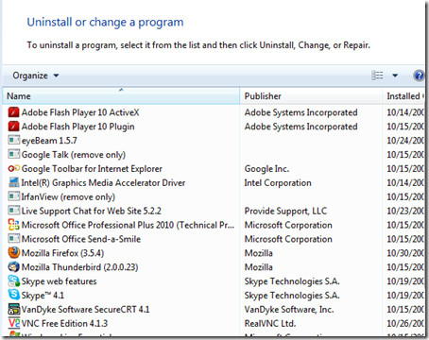Select VanDyke Software SecureCRT 4.1 entry
429x340 pixels.
[85, 309]
